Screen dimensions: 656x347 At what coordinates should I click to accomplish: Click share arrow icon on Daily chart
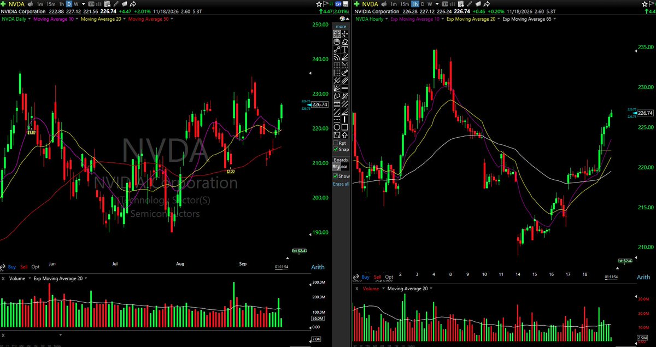point(133,4)
